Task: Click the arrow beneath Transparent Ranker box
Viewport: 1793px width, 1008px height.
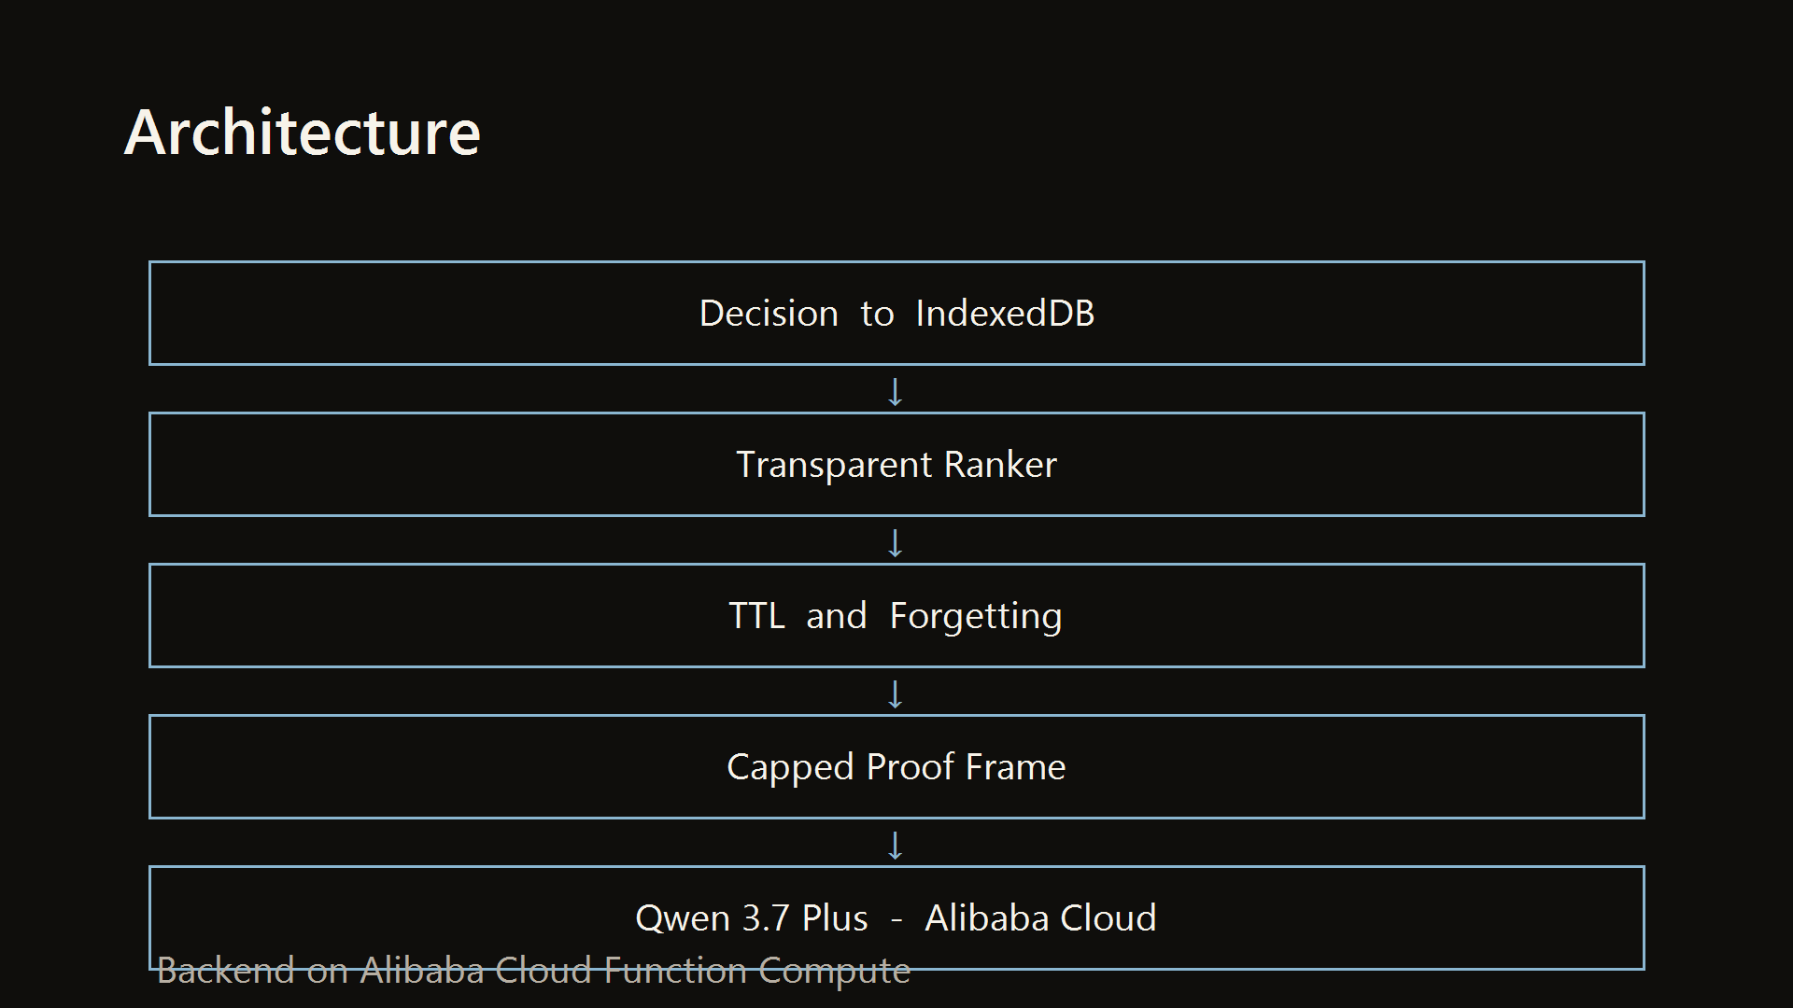Action: [x=895, y=543]
